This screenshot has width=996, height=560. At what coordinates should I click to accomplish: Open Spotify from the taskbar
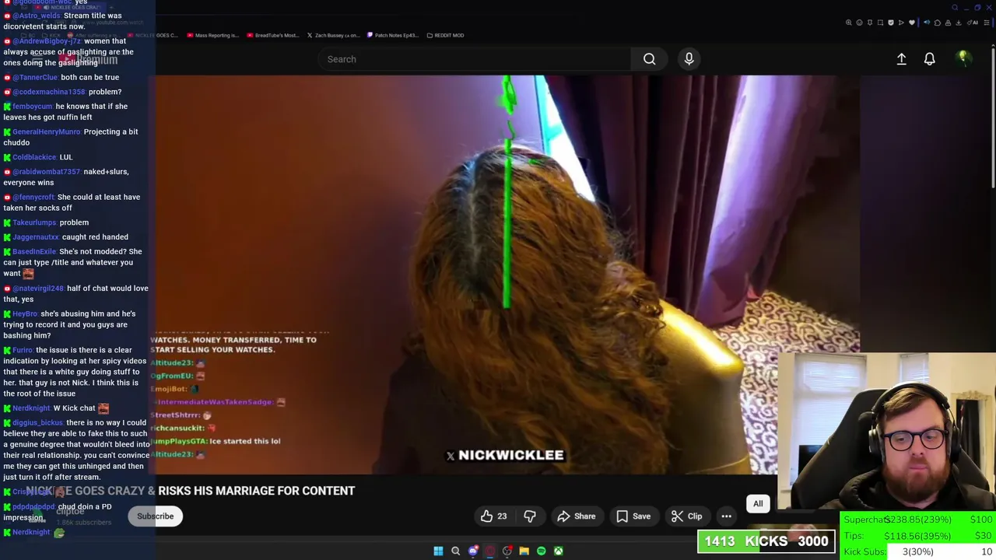point(542,551)
